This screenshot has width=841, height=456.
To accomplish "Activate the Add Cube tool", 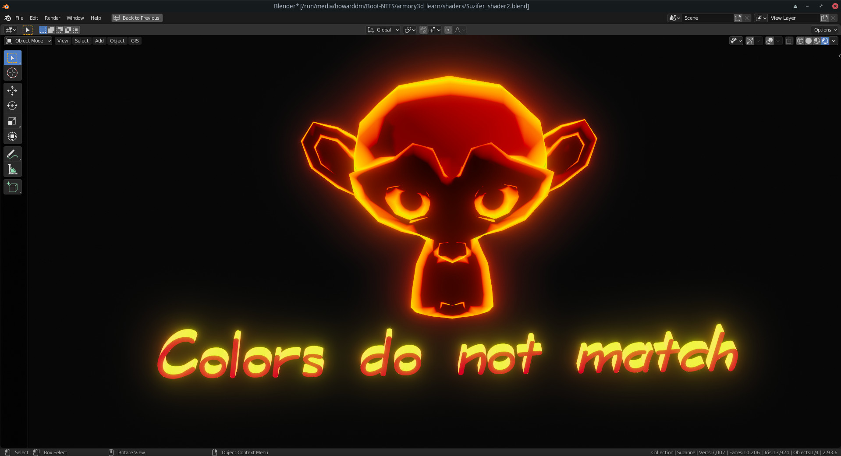I will click(x=12, y=187).
